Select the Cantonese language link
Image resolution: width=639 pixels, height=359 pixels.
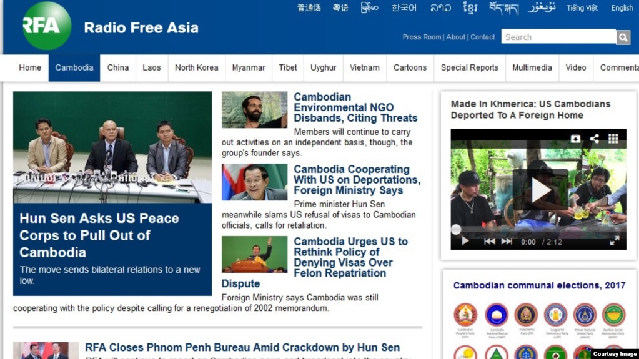[340, 7]
